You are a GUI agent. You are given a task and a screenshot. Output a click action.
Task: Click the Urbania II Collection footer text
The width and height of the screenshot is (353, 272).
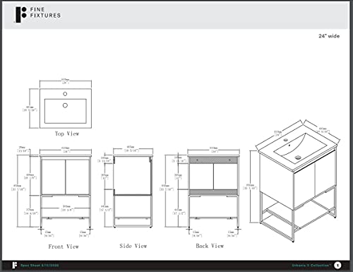(x=311, y=266)
